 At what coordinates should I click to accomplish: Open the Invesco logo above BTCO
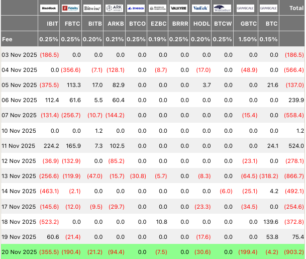click(136, 9)
